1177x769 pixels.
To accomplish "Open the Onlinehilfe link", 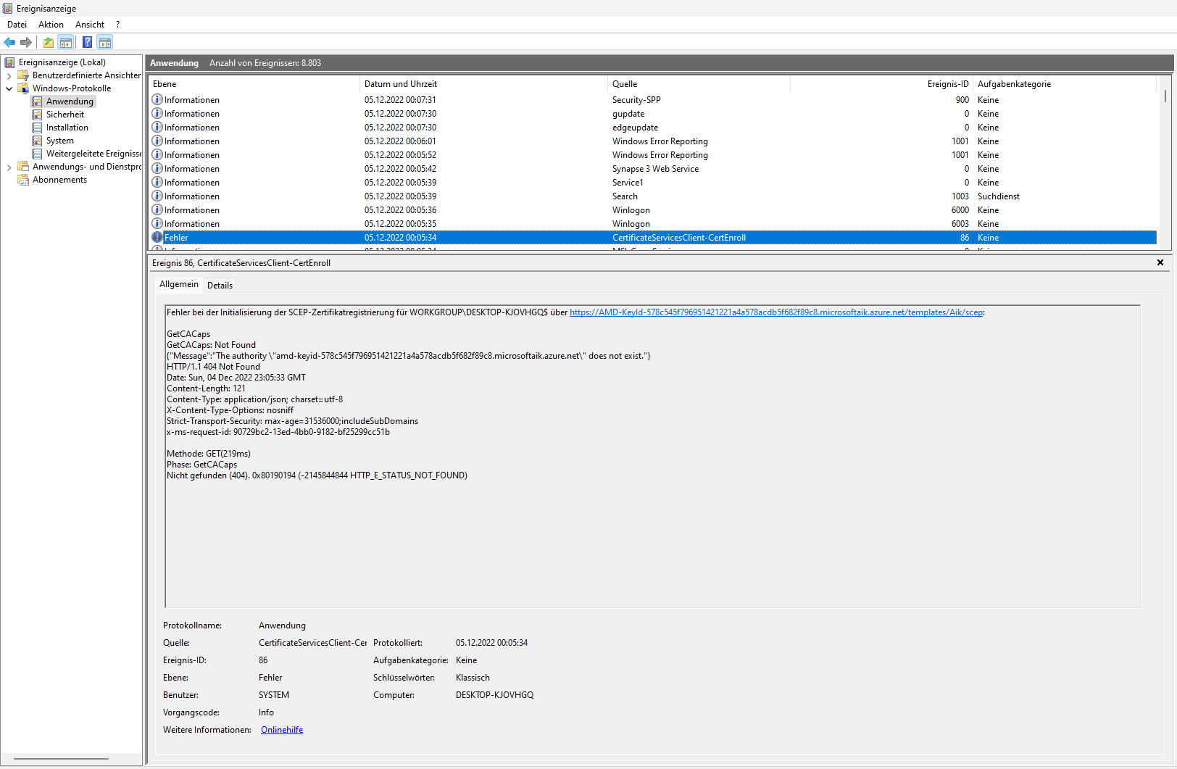I will [282, 730].
